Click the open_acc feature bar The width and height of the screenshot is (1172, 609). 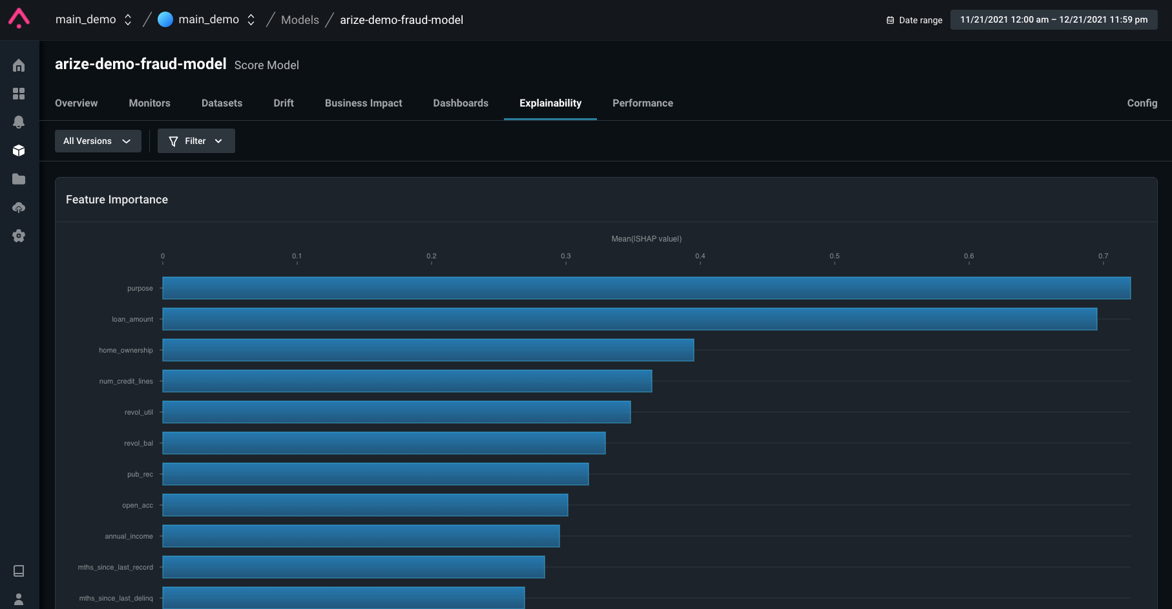(365, 505)
